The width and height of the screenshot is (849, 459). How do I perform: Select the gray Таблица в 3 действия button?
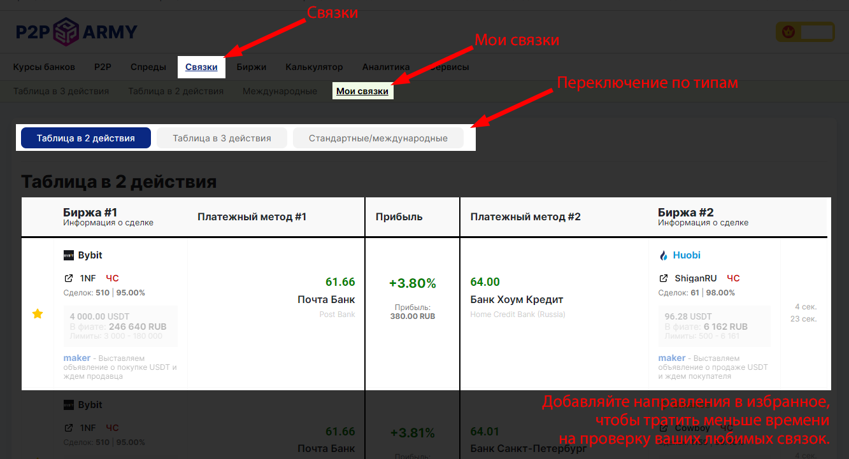tap(222, 138)
